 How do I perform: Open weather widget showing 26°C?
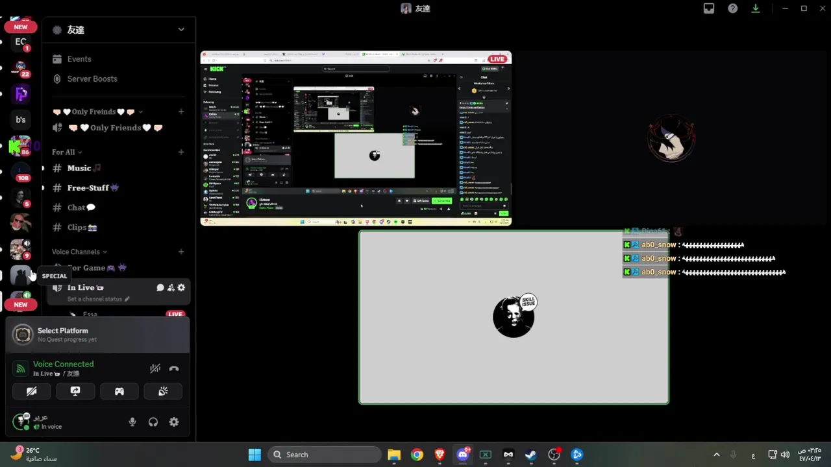click(34, 454)
